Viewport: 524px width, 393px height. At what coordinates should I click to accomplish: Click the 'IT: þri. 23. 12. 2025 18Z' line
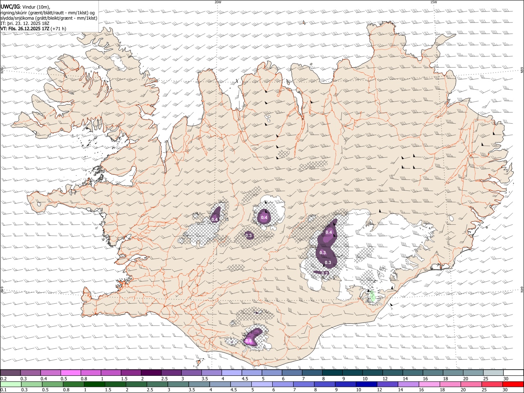pyautogui.click(x=24, y=23)
